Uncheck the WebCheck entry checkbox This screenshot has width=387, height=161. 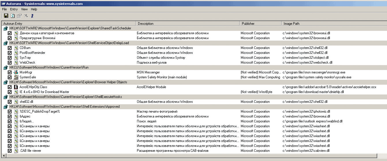coord(10,62)
